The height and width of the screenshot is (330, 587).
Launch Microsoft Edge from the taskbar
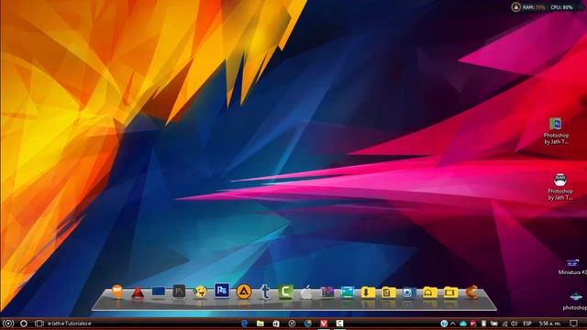point(245,324)
